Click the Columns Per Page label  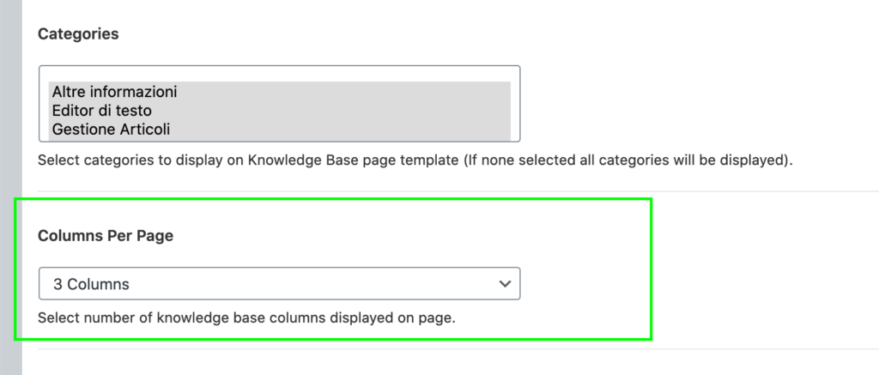click(106, 236)
